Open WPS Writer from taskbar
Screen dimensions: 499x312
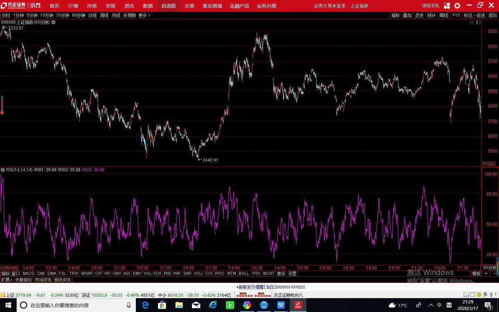tap(281, 305)
